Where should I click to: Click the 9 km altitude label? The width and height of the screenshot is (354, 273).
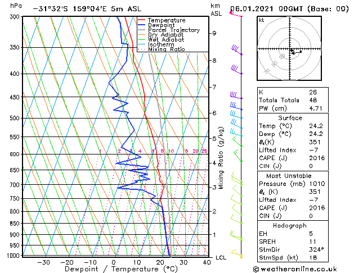214,33
